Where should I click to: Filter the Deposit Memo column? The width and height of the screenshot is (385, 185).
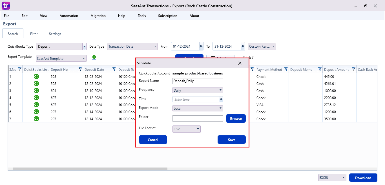click(320, 69)
